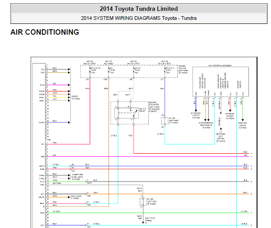
Task: Click the 'J2 (BOTTOM LEFT CENTER OF DASH)' ground label
Action: (x=220, y=137)
